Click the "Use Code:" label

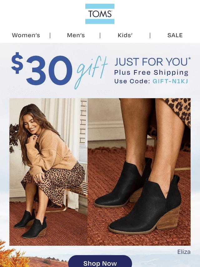[x=132, y=81]
